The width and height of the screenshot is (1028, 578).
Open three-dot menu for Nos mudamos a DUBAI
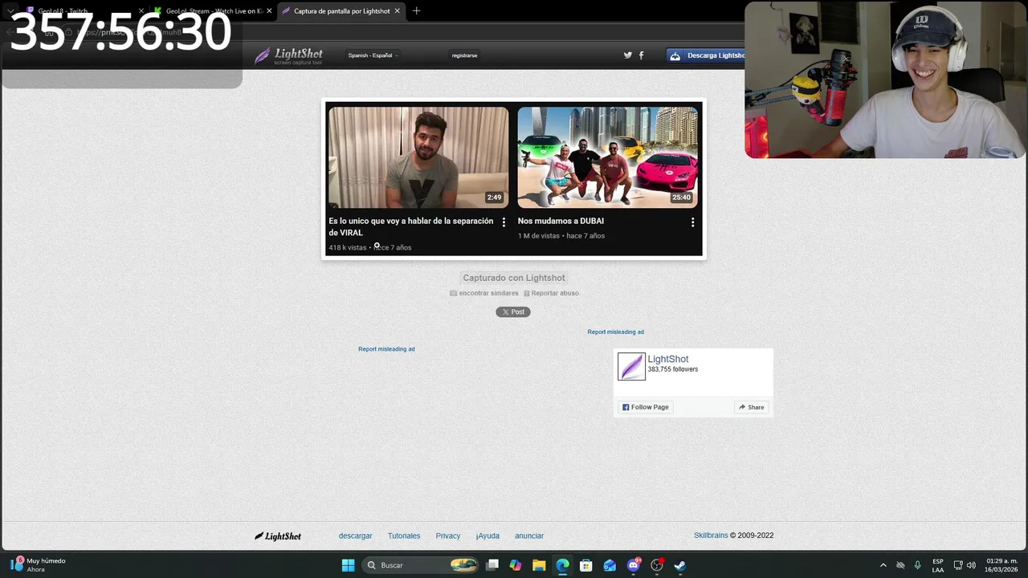pos(692,222)
